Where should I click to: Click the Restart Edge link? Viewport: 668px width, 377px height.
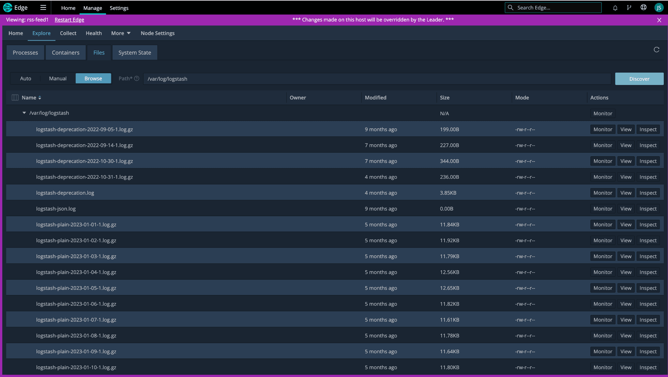pos(69,20)
